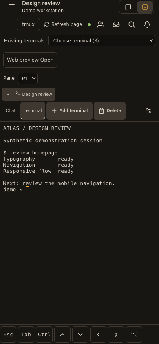Click the "Responsive flow ready" row
The width and height of the screenshot is (159, 344).
pos(38,171)
